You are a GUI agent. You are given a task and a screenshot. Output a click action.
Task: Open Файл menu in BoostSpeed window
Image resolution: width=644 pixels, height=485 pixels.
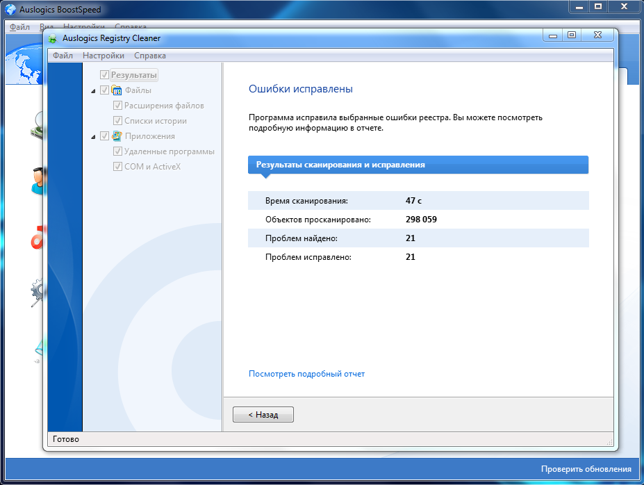coord(19,26)
